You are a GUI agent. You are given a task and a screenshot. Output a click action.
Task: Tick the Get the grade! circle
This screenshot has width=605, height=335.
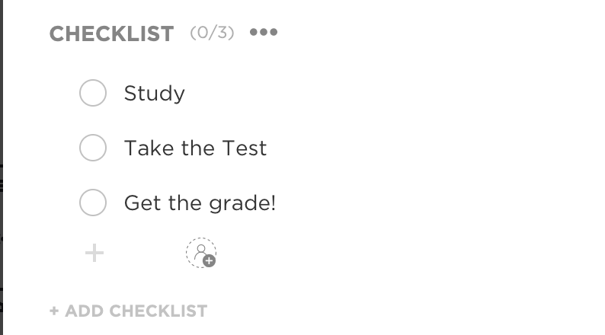pos(93,203)
